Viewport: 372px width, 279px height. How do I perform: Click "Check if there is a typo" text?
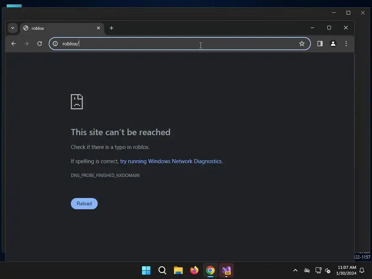[110, 147]
